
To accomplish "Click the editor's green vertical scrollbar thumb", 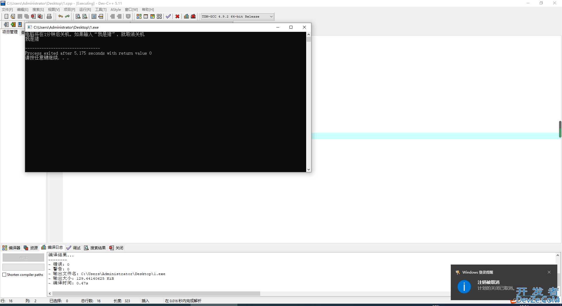I will [x=560, y=129].
